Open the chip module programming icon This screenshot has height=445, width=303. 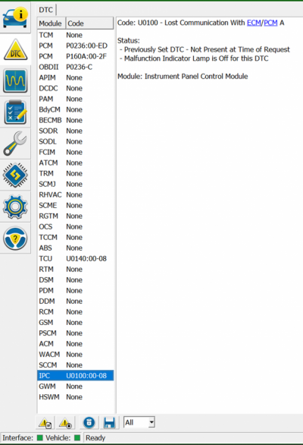[15, 175]
